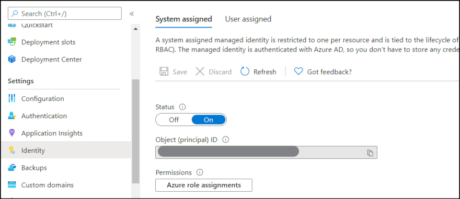Focus the Search (Ctrl+/) field
Image resolution: width=460 pixels, height=199 pixels.
(x=65, y=14)
